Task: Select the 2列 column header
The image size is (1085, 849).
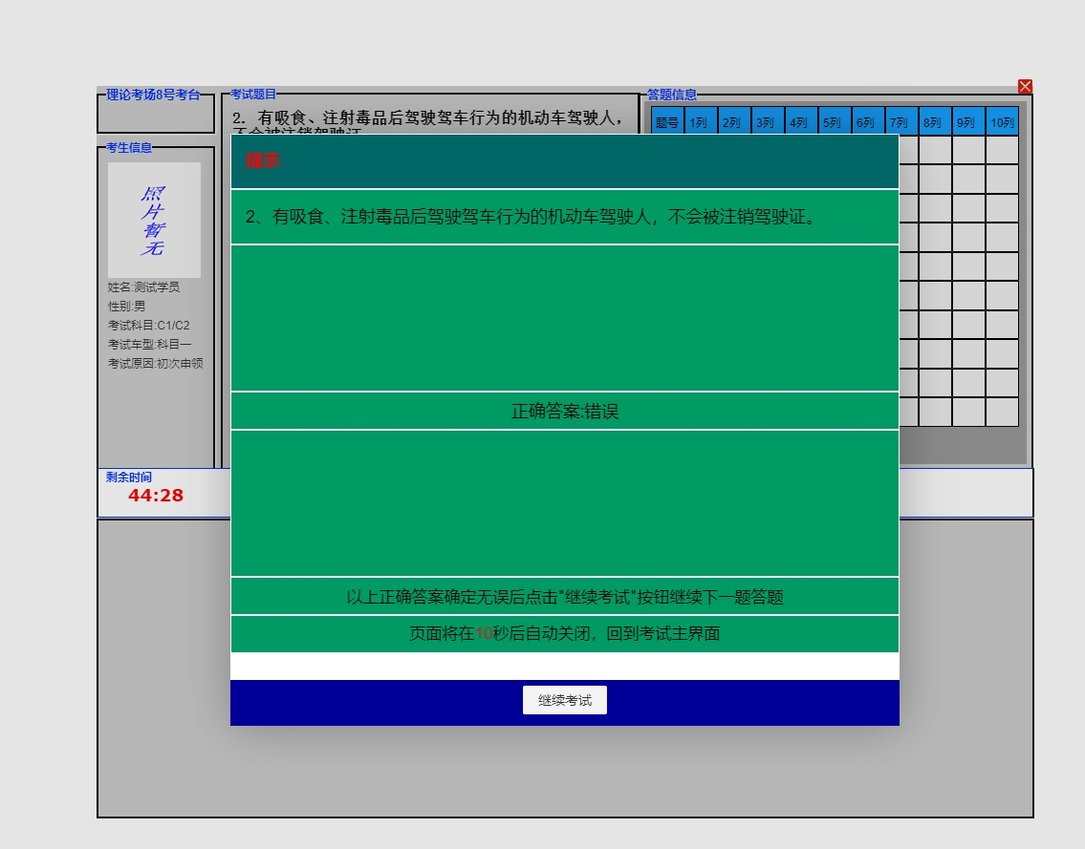Action: coord(733,121)
